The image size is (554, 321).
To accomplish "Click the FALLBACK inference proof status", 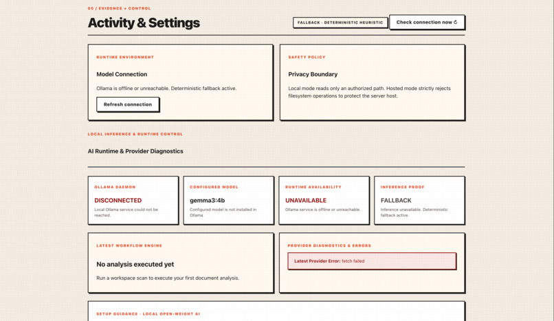I will [x=396, y=200].
